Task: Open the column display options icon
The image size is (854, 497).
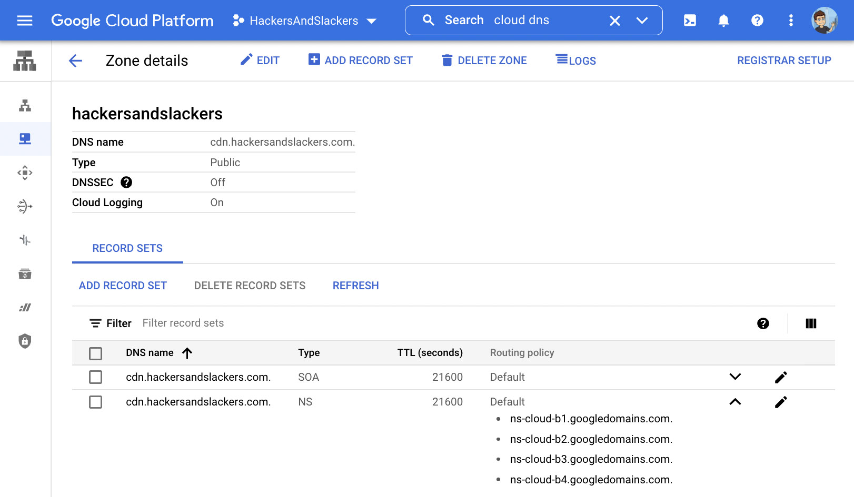Action: coord(811,323)
